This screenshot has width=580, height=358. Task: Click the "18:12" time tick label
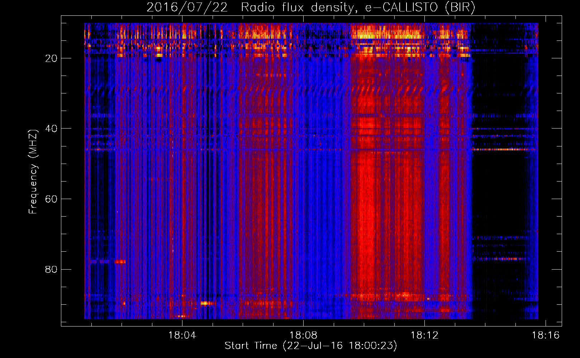[424, 335]
